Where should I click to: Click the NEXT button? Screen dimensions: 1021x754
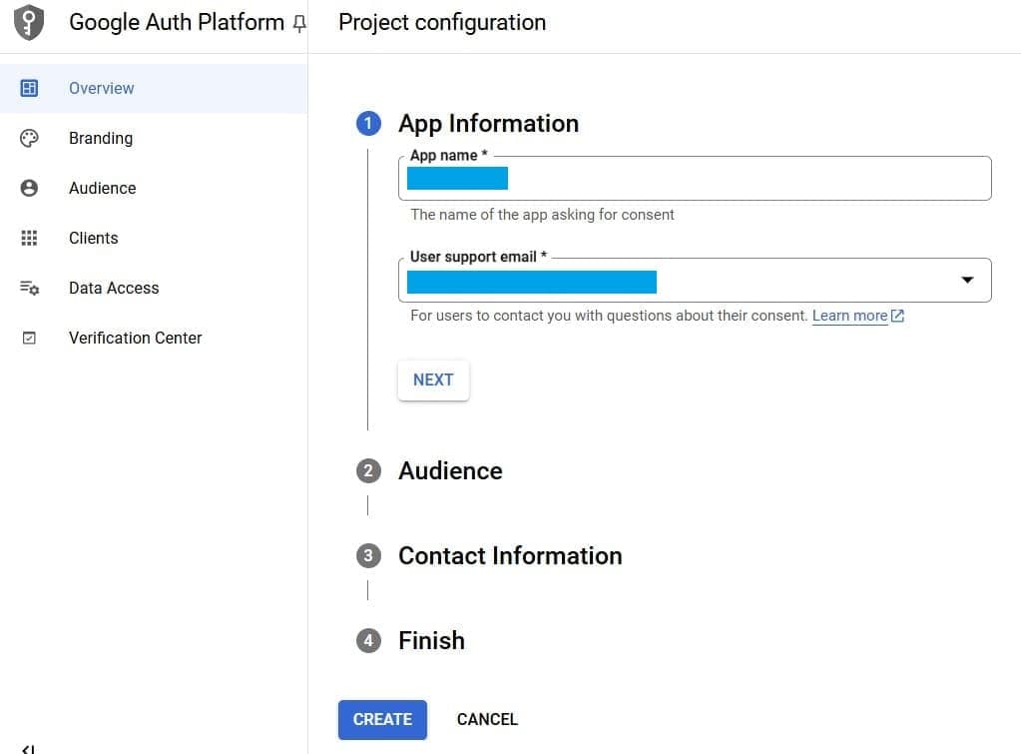432,379
